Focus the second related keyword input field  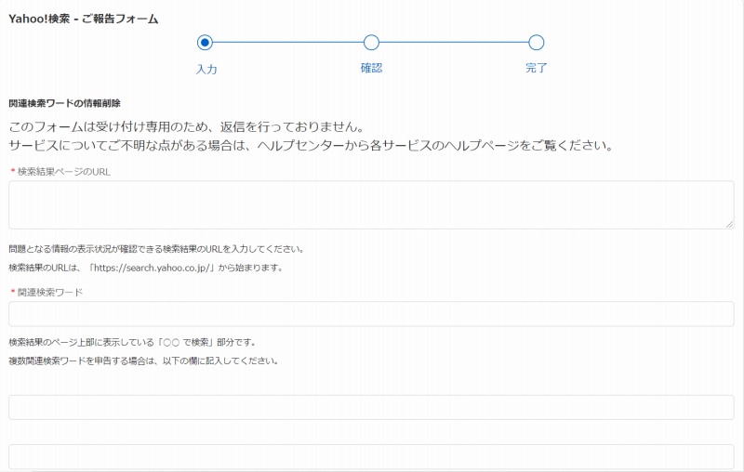tap(371, 407)
